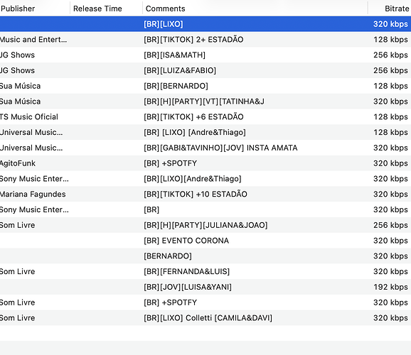Click comment '[BR][TIKTOK] +6 ESTADÃO'
This screenshot has width=411, height=355.
click(193, 116)
